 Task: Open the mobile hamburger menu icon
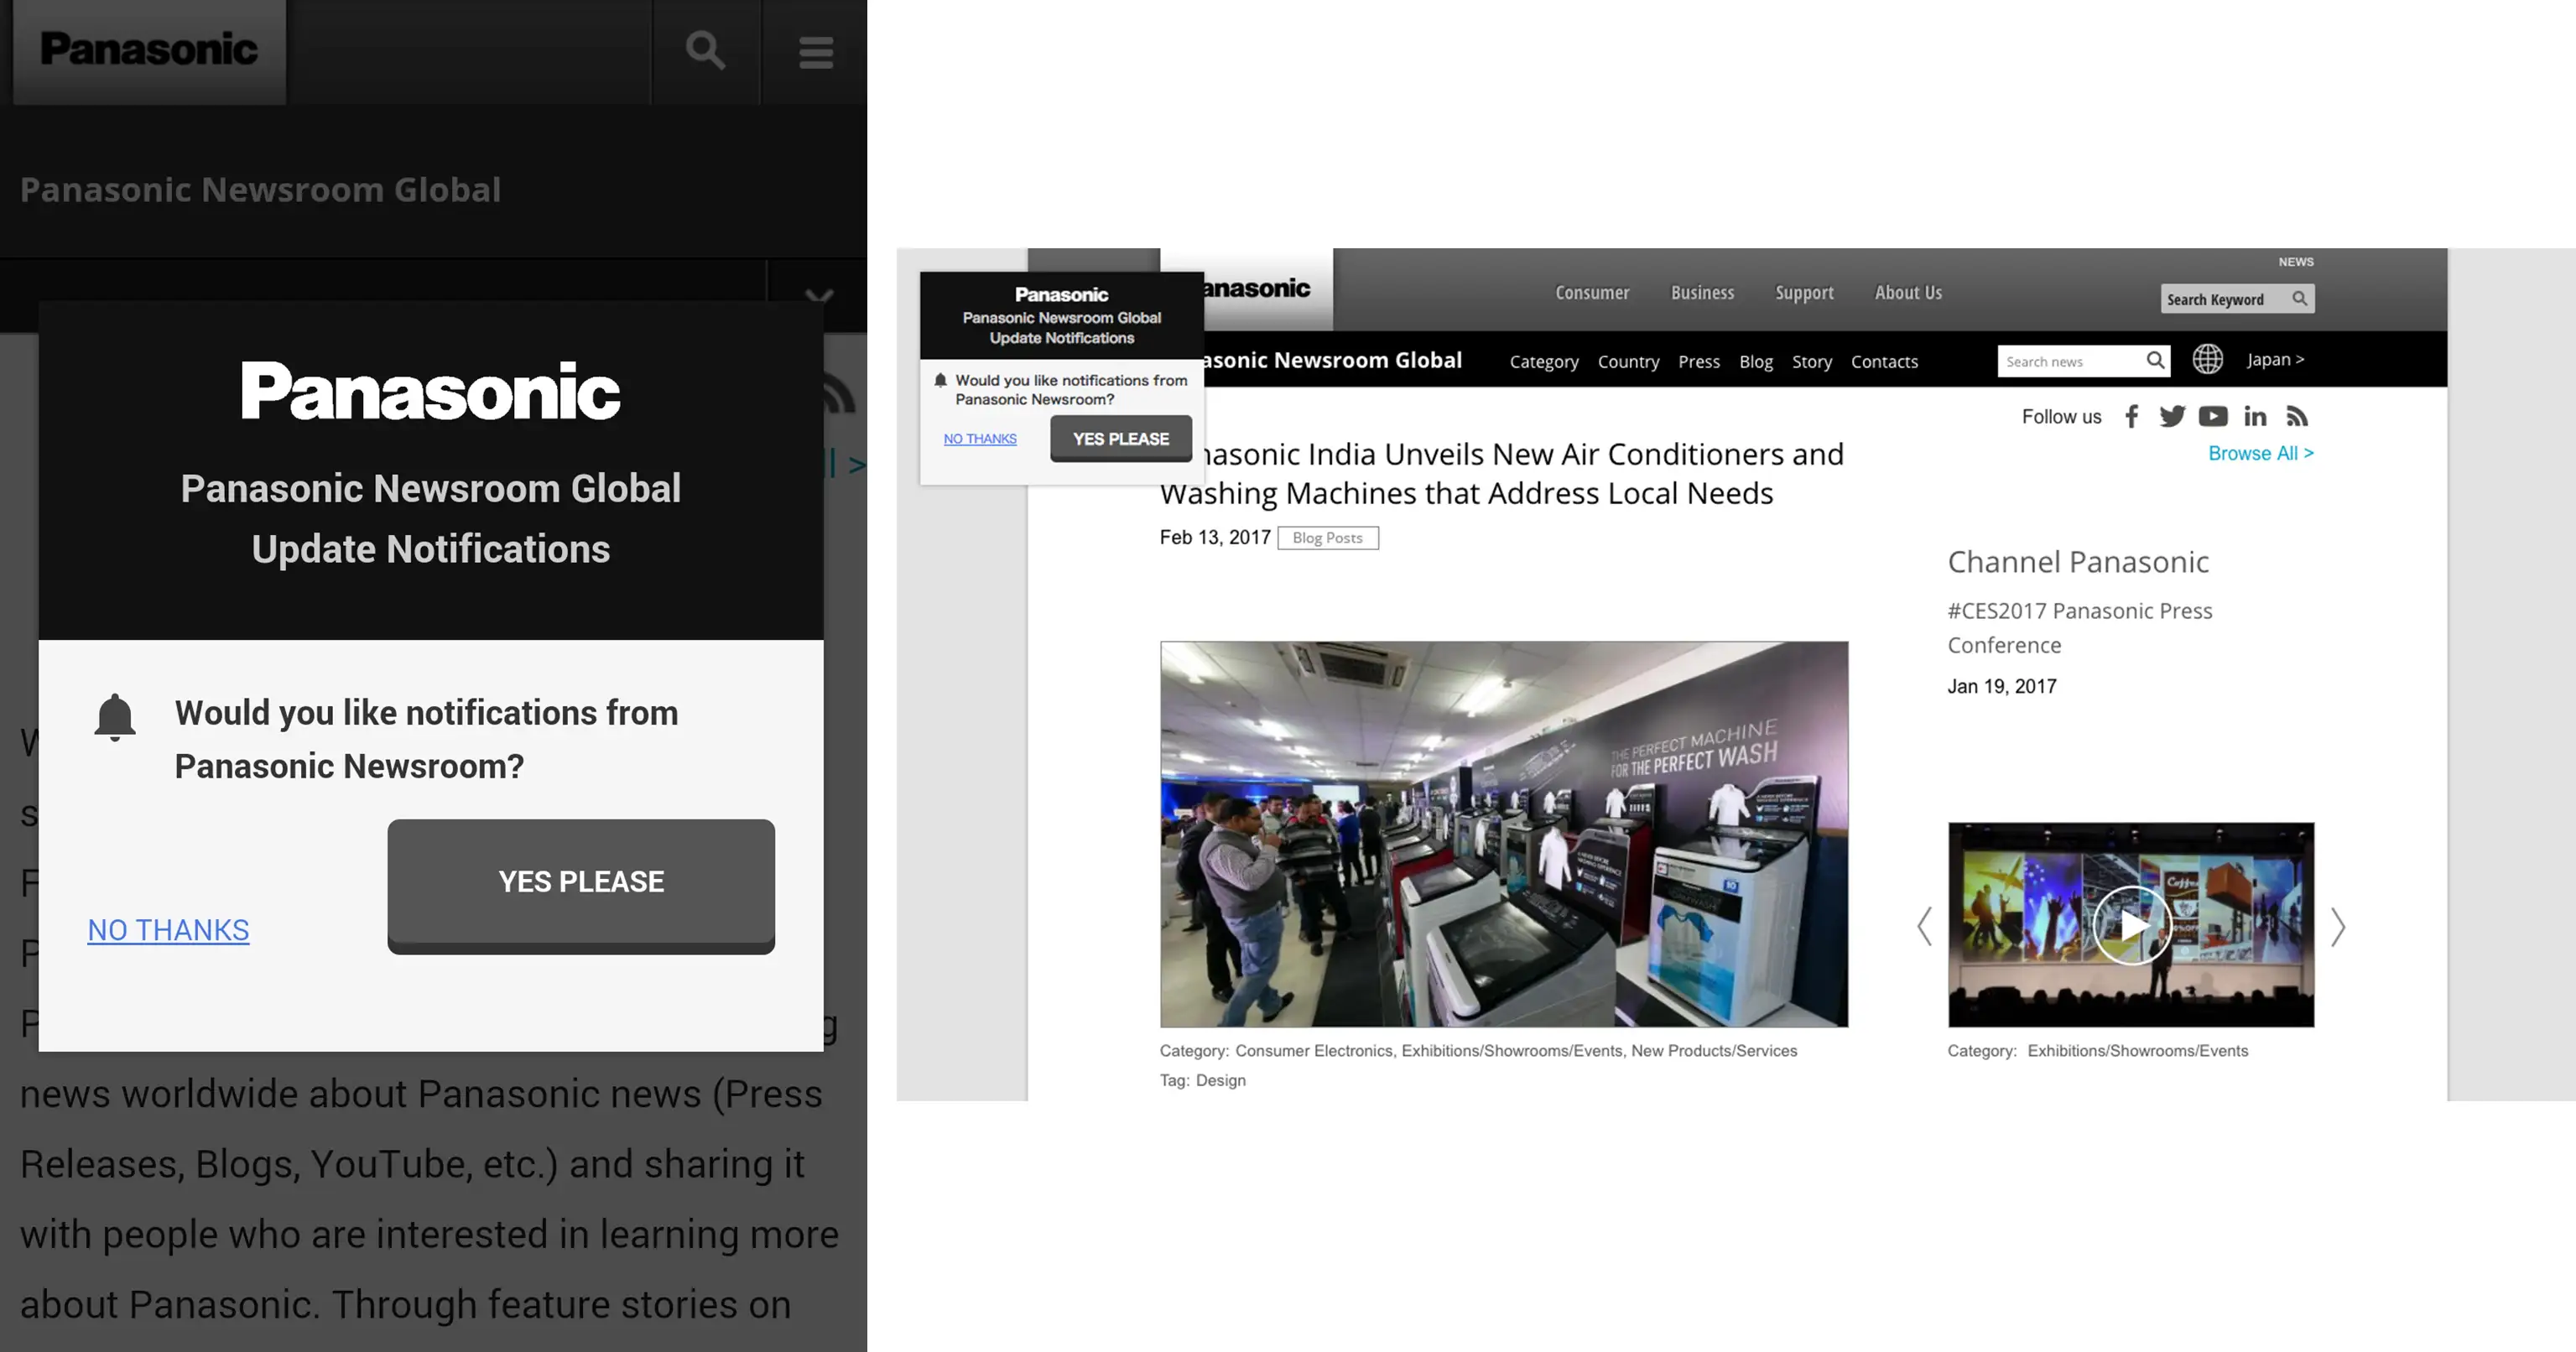[816, 52]
